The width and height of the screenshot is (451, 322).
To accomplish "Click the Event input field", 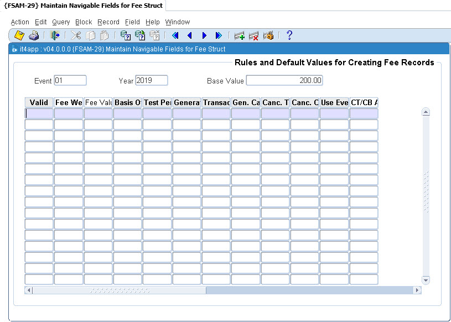I will click(x=70, y=81).
